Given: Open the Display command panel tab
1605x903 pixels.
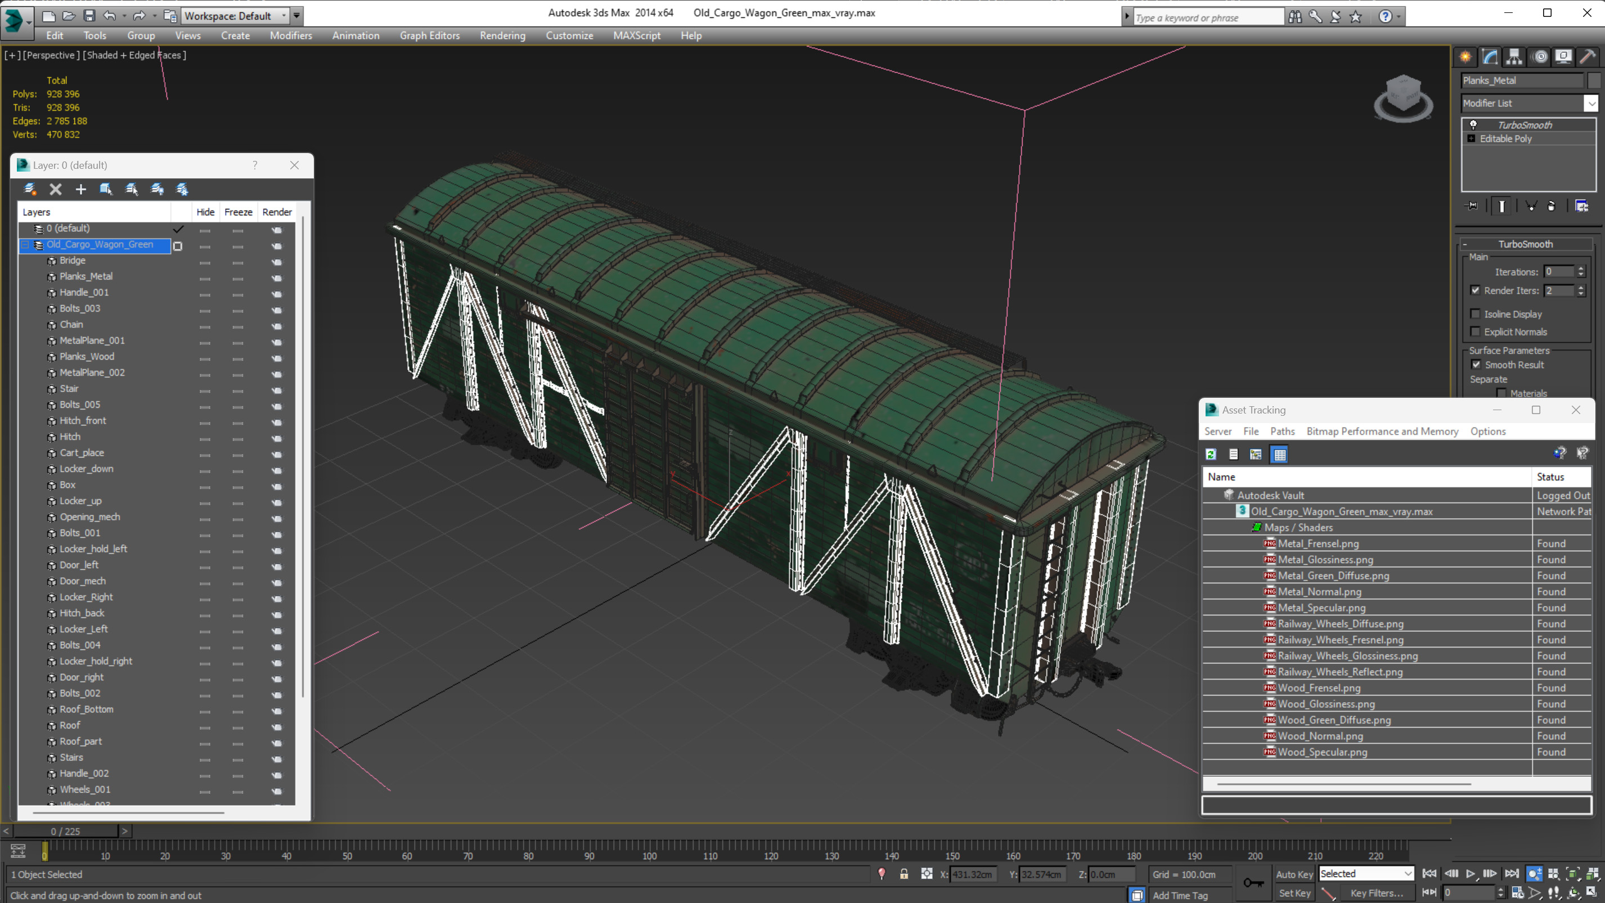Looking at the screenshot, I should click(1563, 57).
